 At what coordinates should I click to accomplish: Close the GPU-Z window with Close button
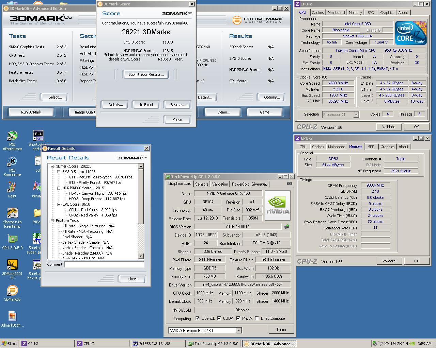pyautogui.click(x=281, y=330)
